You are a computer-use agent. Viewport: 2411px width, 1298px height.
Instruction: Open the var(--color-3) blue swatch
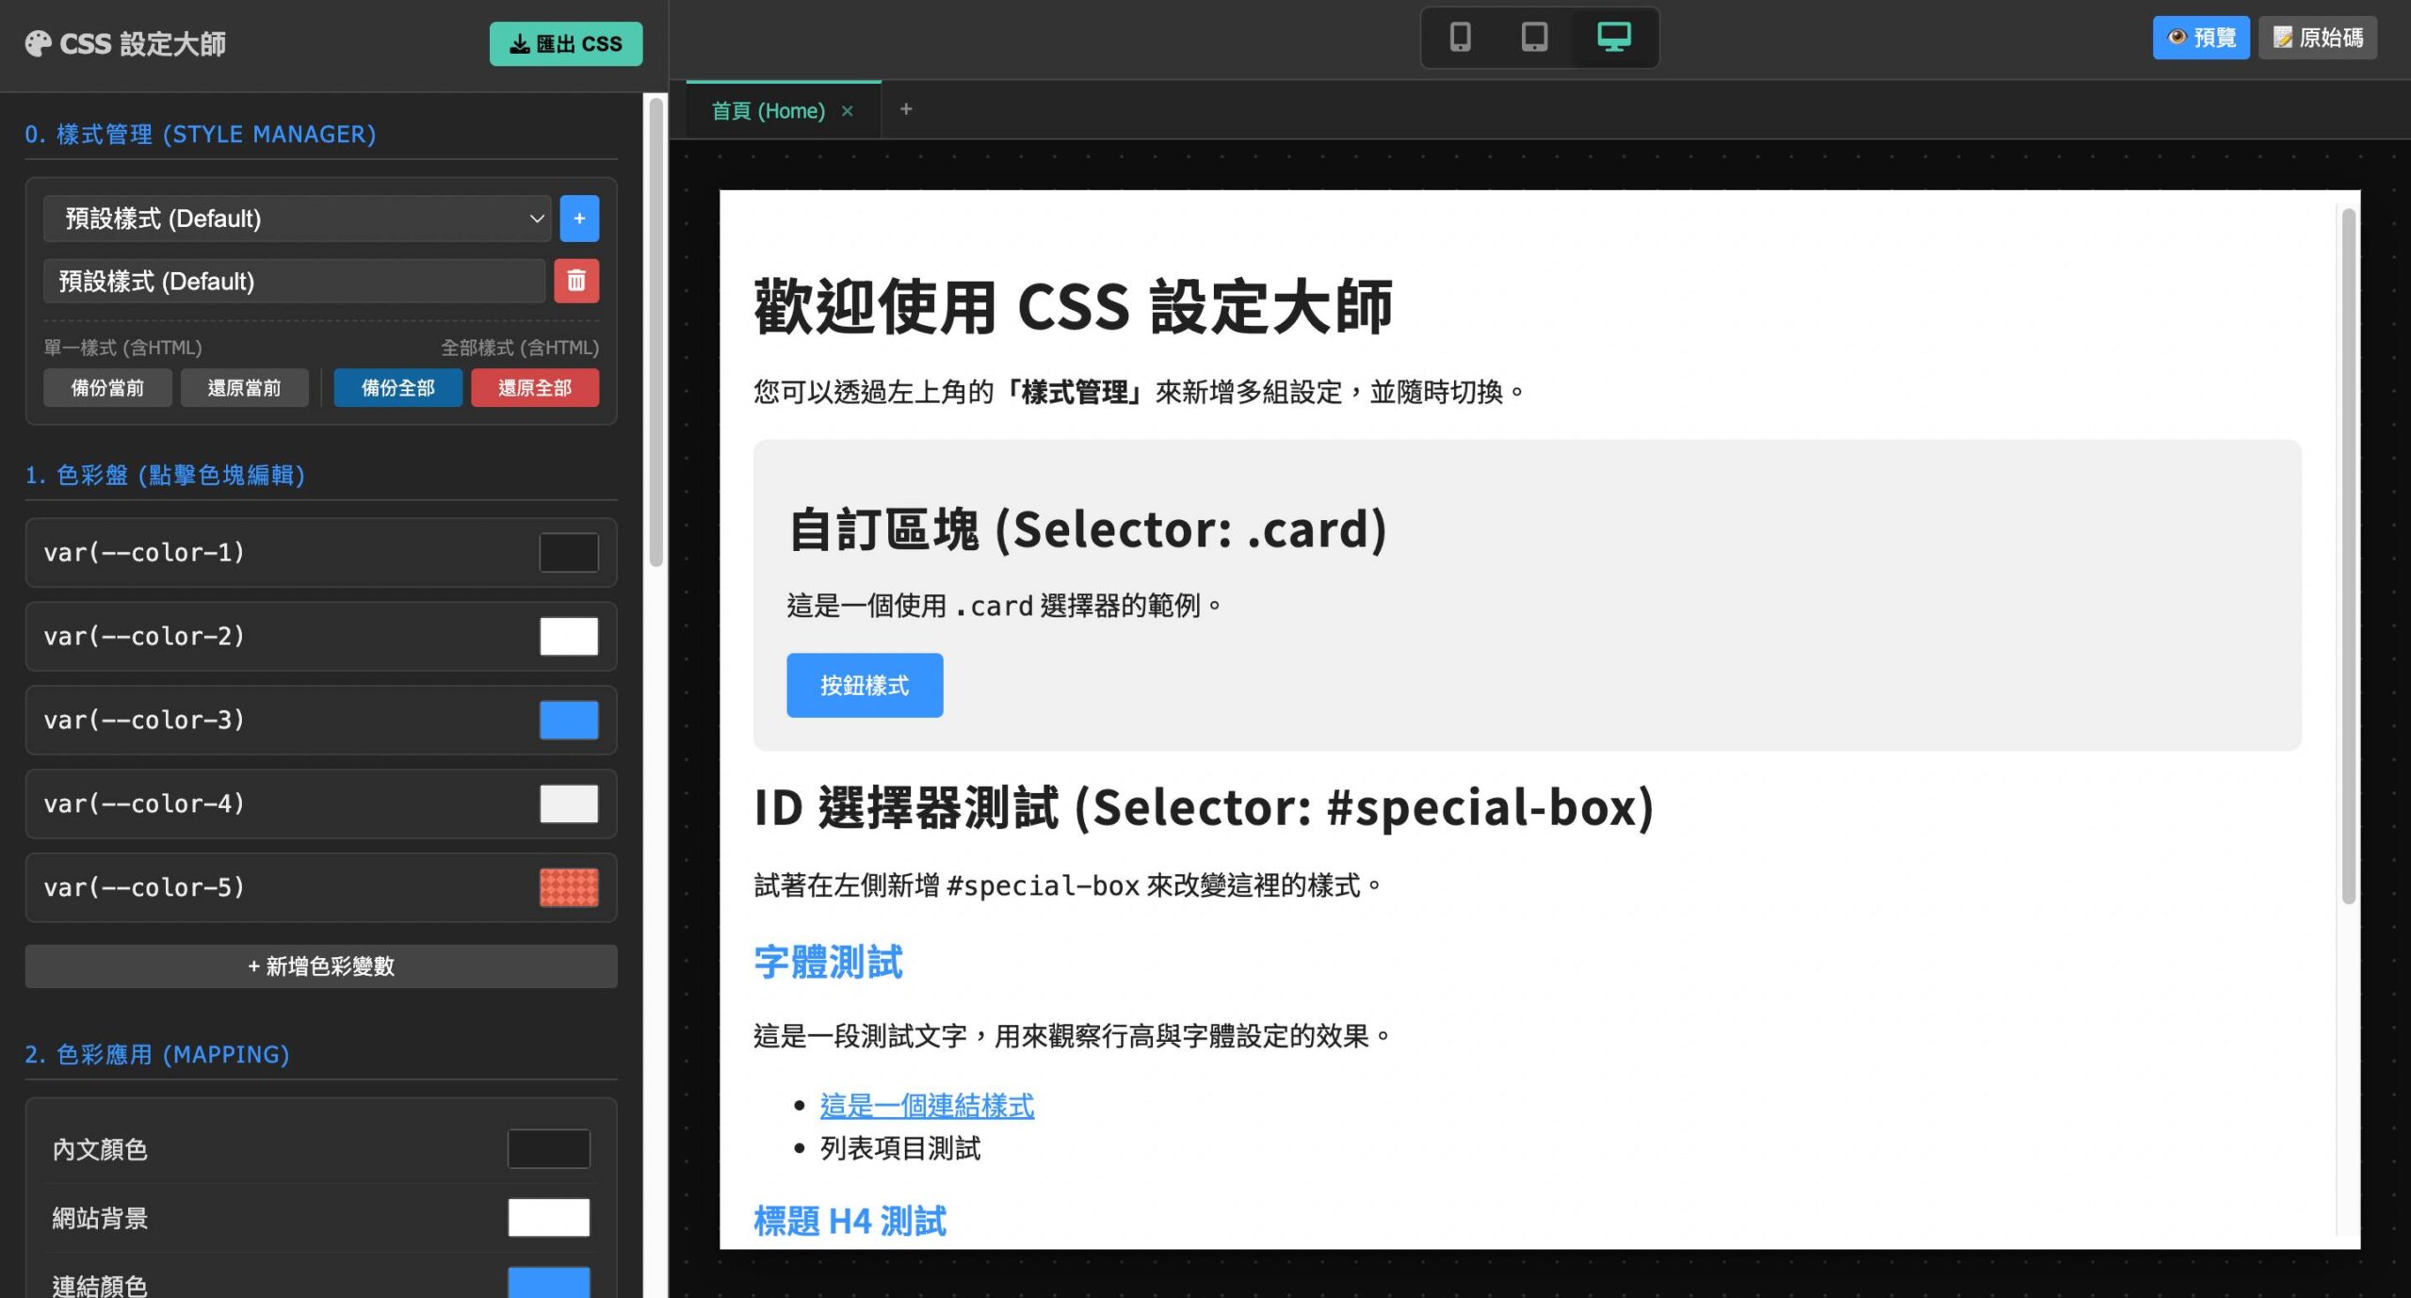point(569,721)
